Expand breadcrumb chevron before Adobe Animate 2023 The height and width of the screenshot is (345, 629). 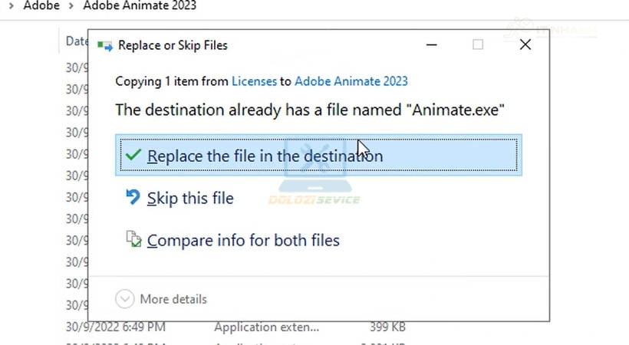[x=71, y=6]
